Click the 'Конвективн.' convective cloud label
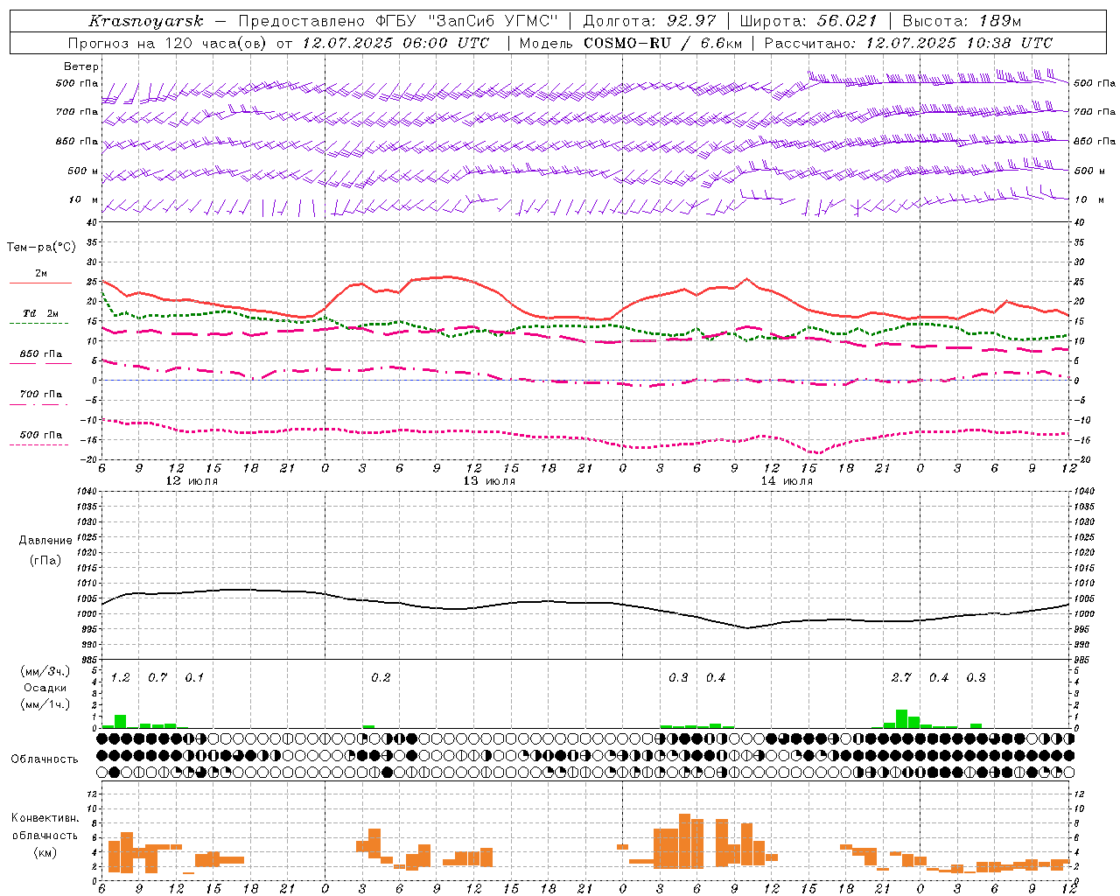Image resolution: width=1120 pixels, height=896 pixels. [45, 818]
